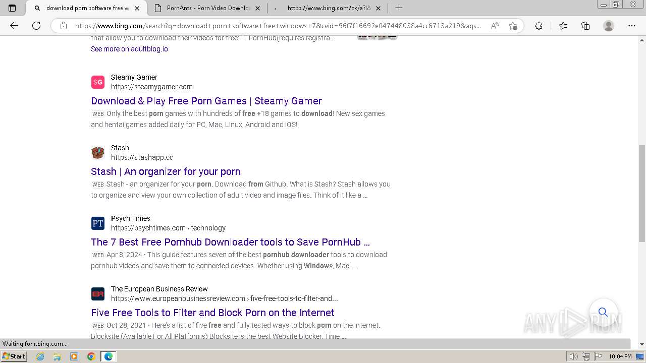Image resolution: width=646 pixels, height=363 pixels.
Task: Open the network tray icon
Action: click(x=586, y=356)
